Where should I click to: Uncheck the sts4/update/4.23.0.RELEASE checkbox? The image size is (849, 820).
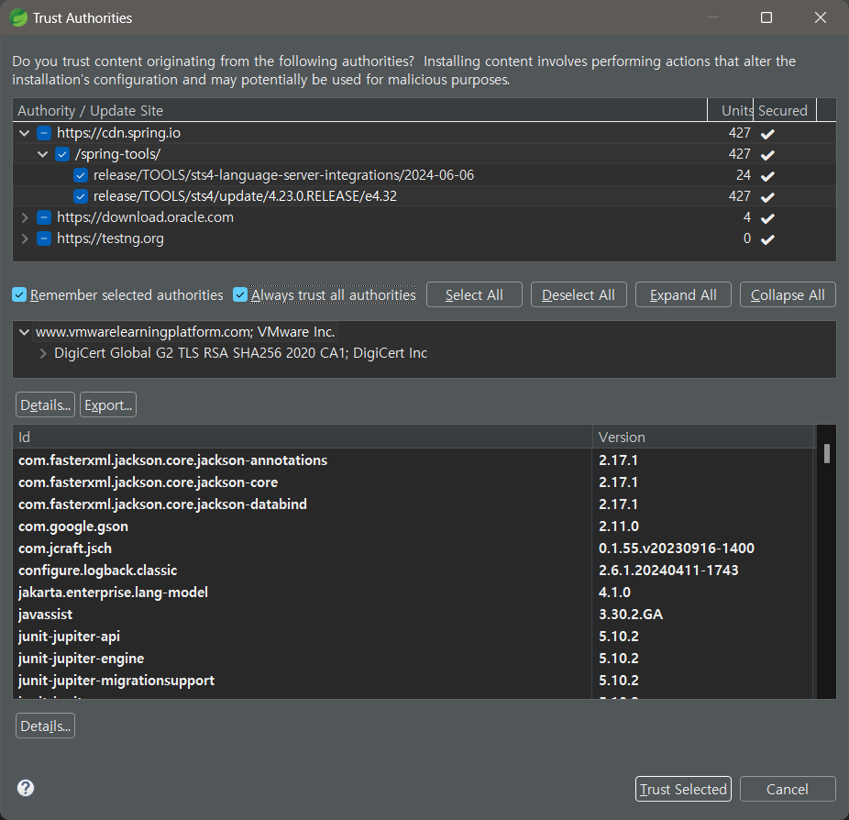(81, 196)
